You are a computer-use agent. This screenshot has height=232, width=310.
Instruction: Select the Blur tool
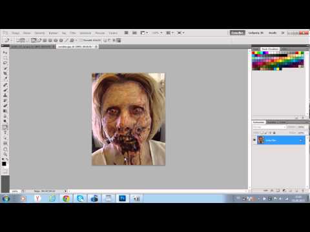tap(5, 116)
